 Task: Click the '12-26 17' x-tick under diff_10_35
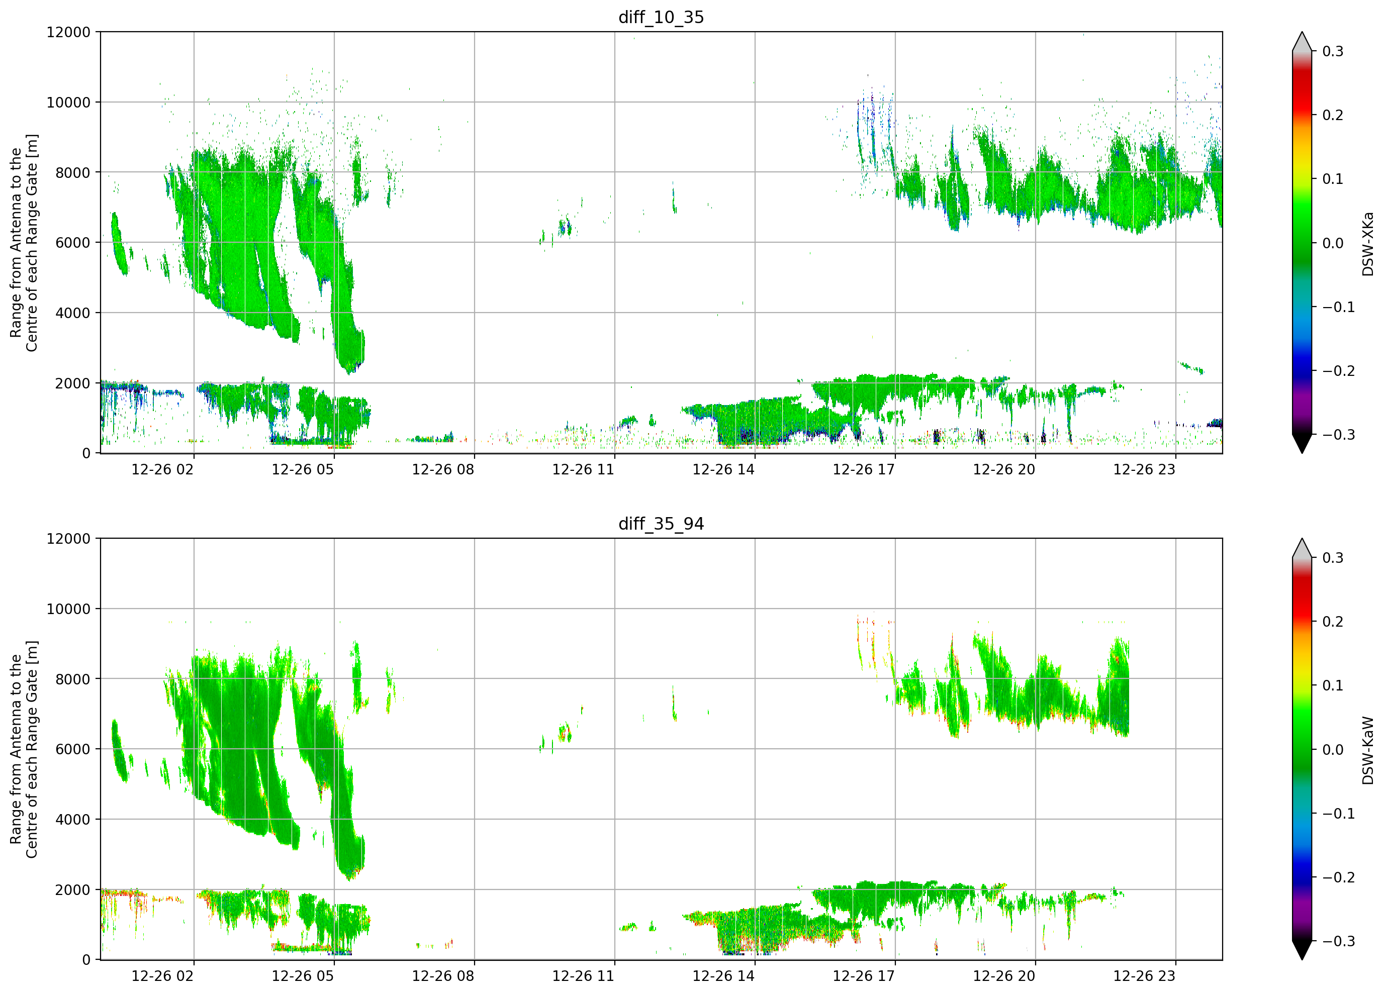click(x=864, y=469)
